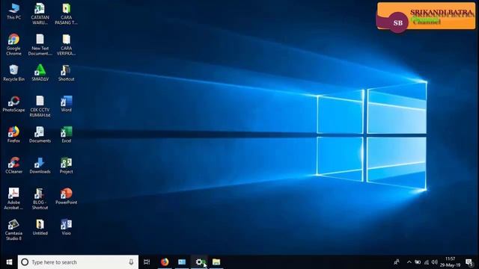Open the volume speaker tray icon
Screen dimensions: 479x269
tap(435, 262)
